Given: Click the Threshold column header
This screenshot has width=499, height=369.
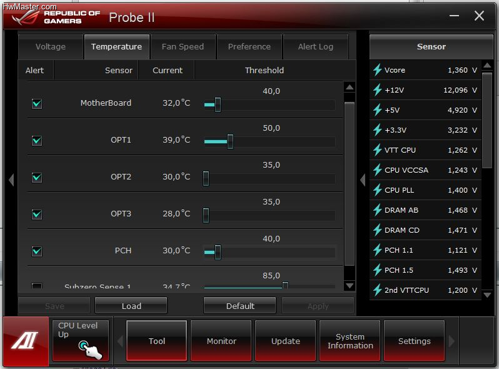Looking at the screenshot, I should pyautogui.click(x=264, y=71).
